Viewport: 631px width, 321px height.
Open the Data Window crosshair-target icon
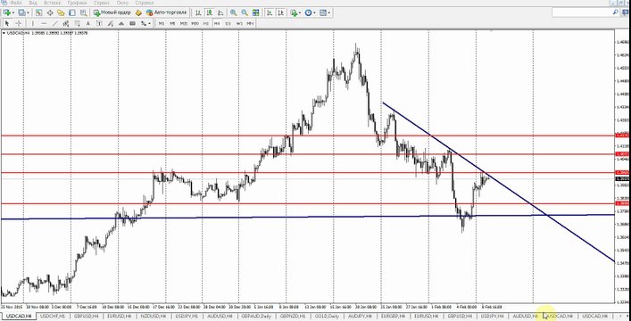click(x=50, y=12)
